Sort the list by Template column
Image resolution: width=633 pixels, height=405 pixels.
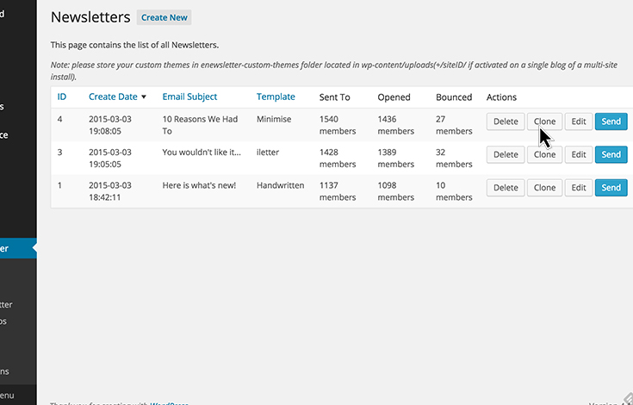(276, 97)
